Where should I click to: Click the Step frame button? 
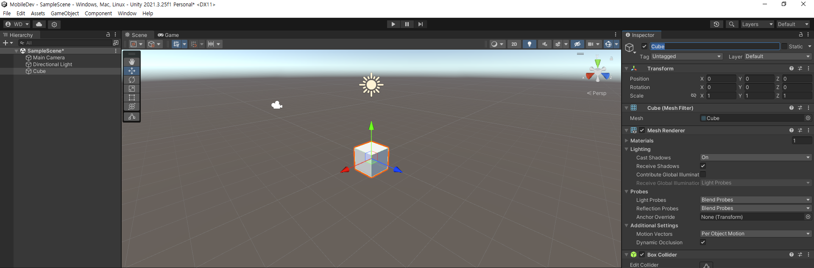tap(421, 24)
